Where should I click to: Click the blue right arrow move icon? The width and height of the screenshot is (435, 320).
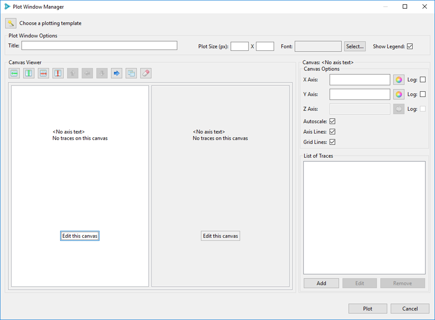pyautogui.click(x=116, y=73)
